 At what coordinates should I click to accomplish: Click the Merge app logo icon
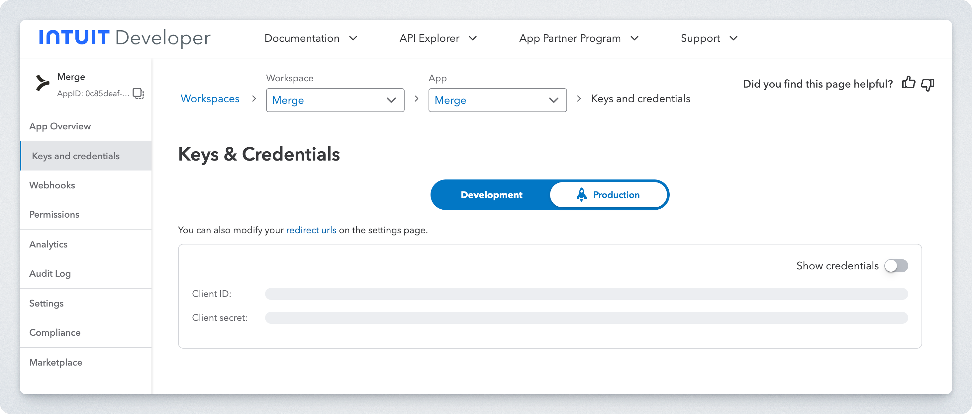42,83
